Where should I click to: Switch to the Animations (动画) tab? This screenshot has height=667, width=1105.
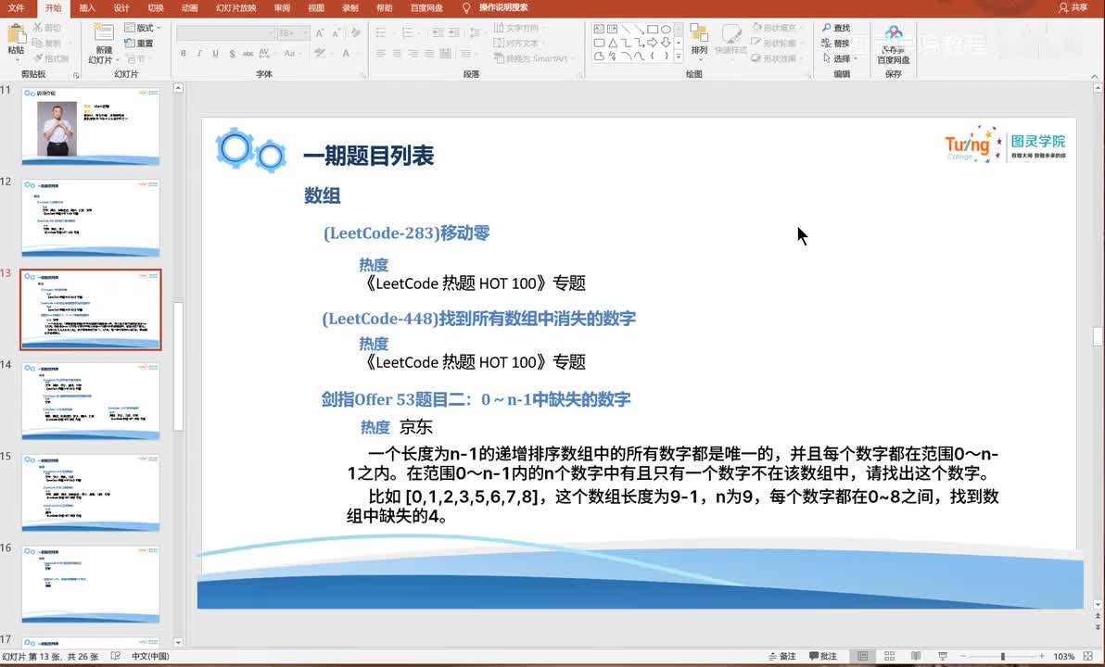pyautogui.click(x=189, y=7)
